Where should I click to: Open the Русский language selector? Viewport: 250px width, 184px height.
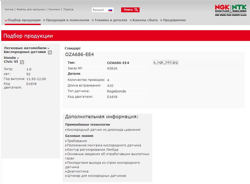coord(103,10)
